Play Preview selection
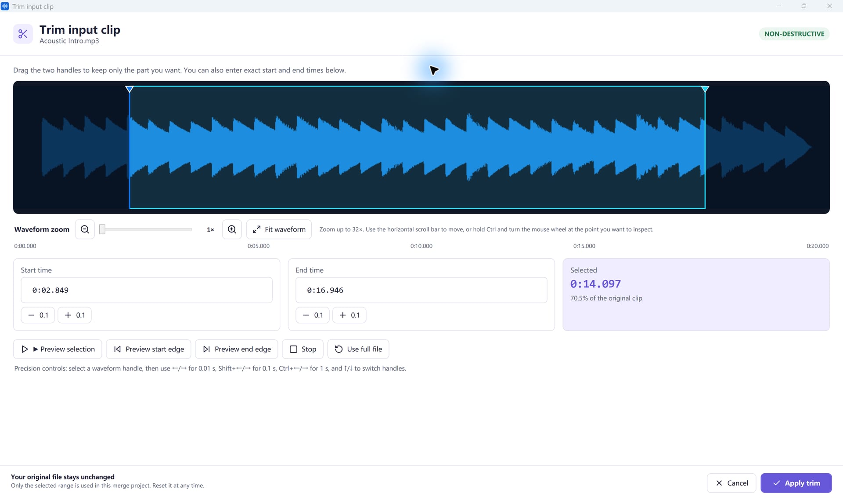The image size is (843, 500). [x=58, y=349]
